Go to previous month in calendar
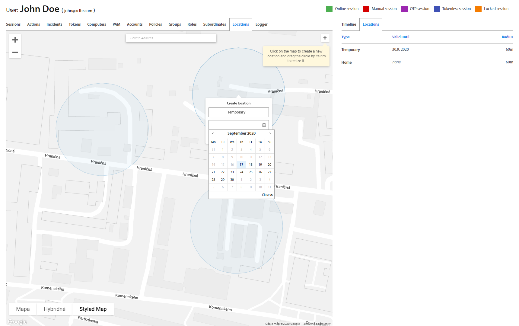 pos(213,133)
